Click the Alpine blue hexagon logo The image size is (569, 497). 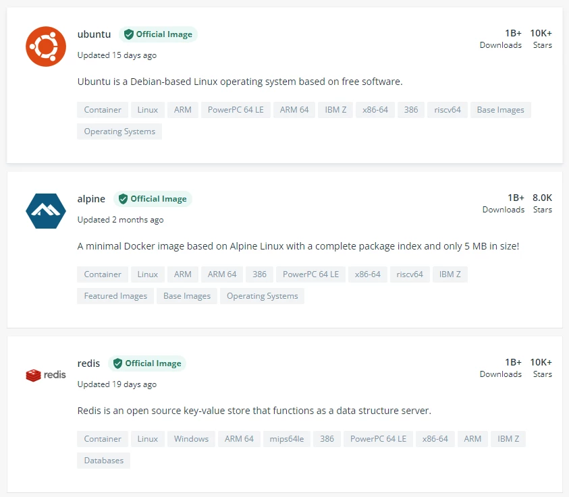tap(46, 211)
